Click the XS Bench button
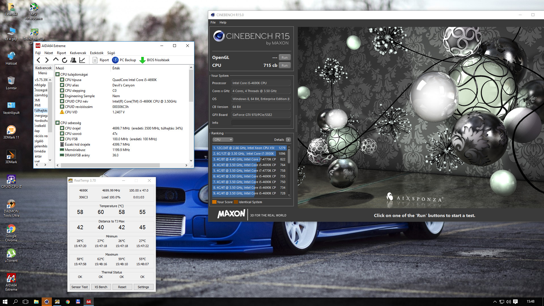 tap(101, 287)
